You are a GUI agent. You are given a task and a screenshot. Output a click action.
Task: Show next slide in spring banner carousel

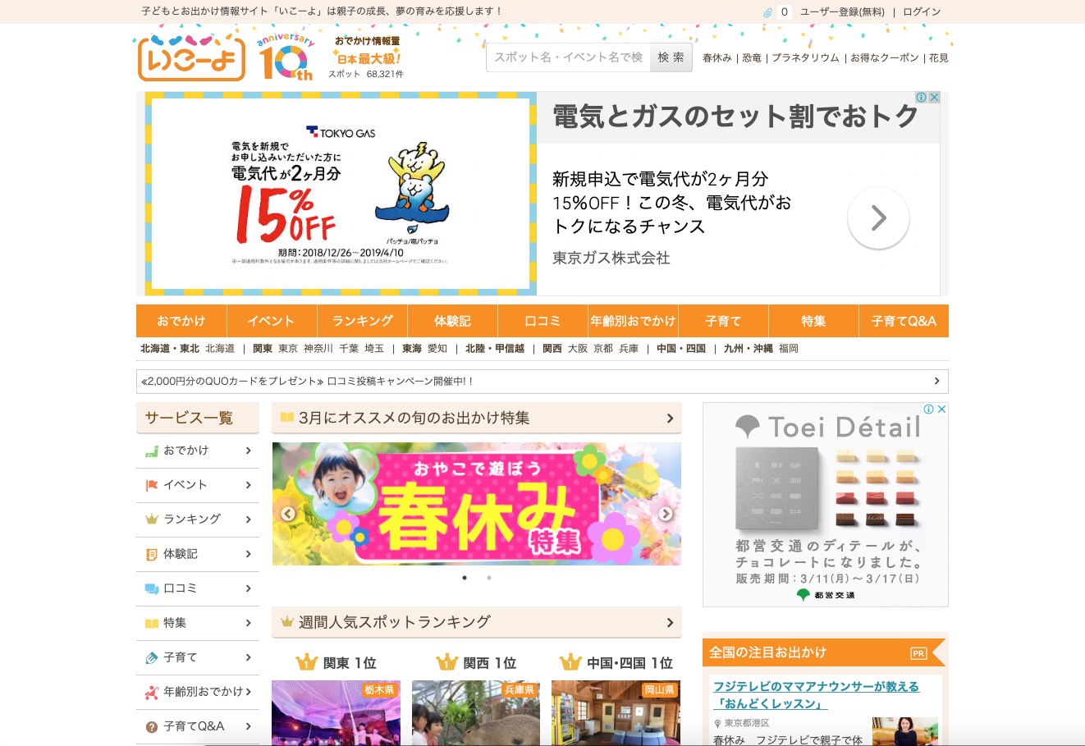coord(666,514)
